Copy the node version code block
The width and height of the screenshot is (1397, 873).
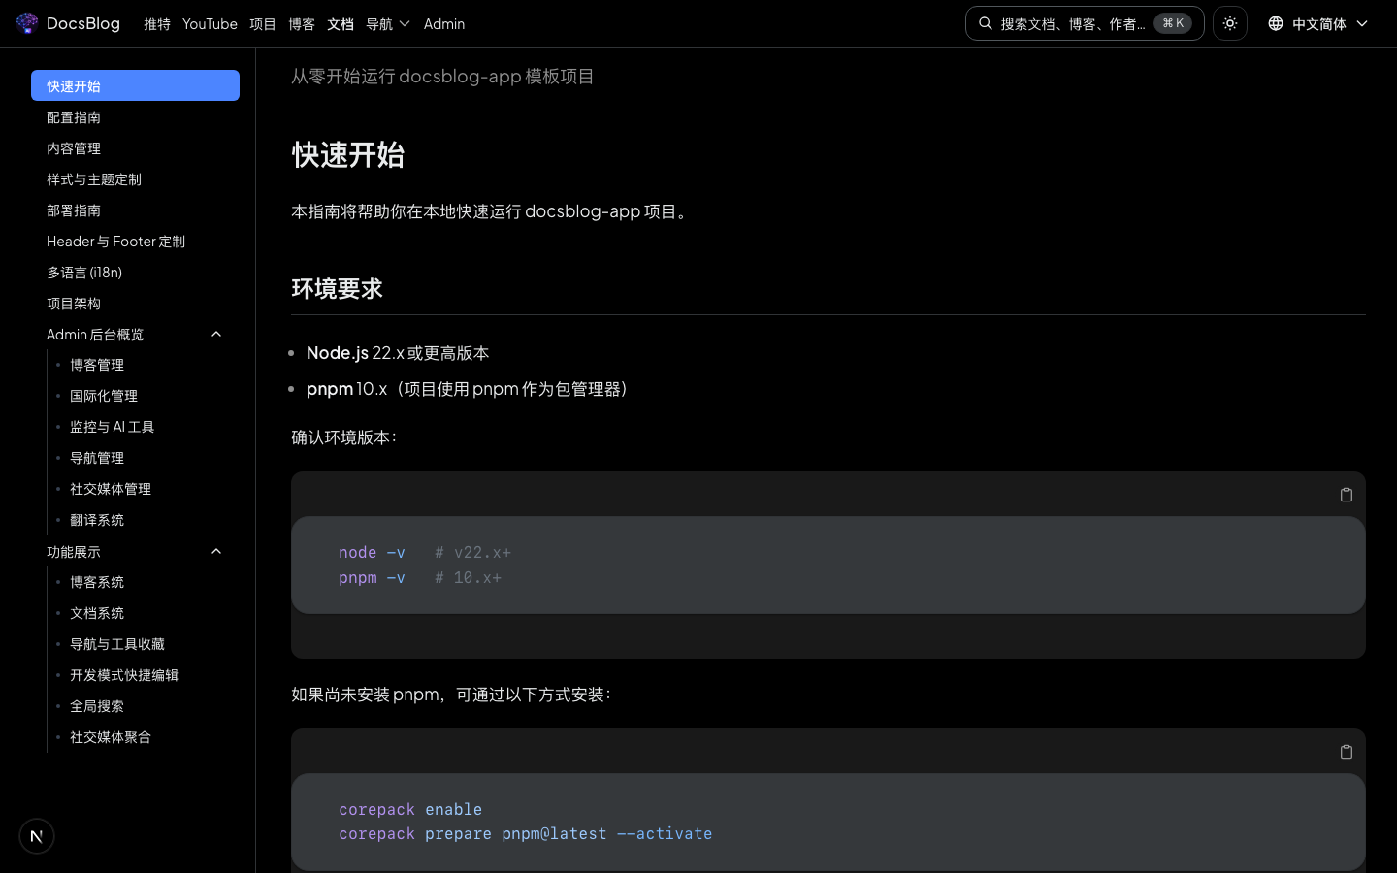click(1346, 495)
